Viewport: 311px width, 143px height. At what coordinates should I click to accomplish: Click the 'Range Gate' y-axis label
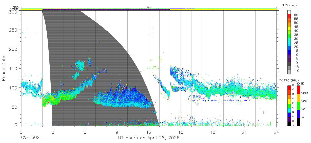(x=4, y=68)
